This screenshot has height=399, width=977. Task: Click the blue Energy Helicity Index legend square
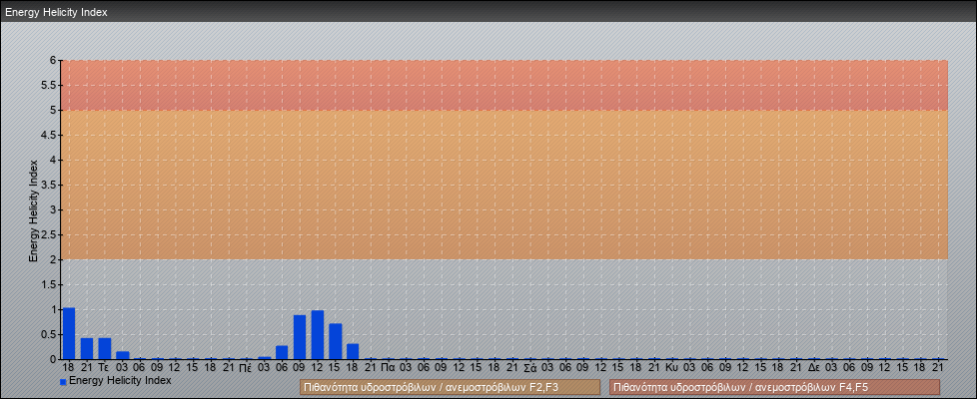click(63, 381)
